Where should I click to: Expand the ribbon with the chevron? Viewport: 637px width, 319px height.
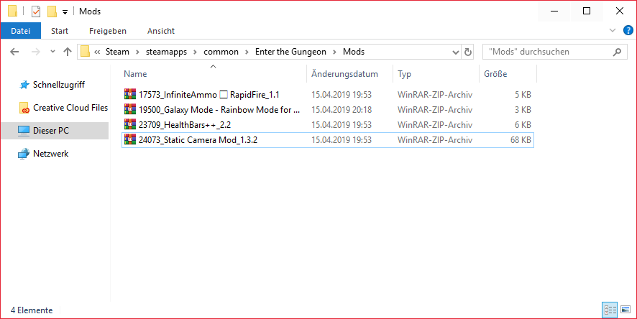tap(613, 30)
